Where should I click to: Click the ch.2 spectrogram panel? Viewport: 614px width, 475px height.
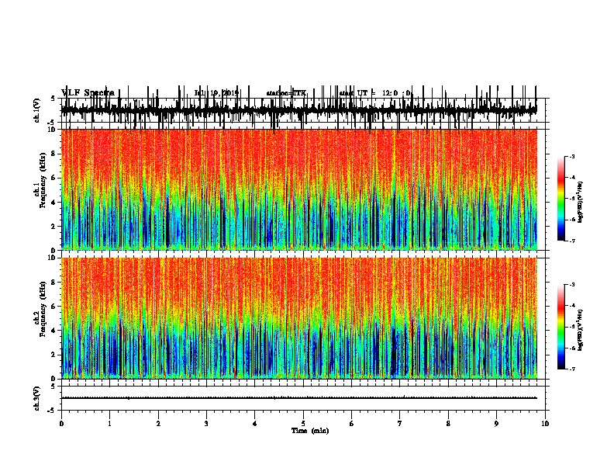tap(298, 318)
